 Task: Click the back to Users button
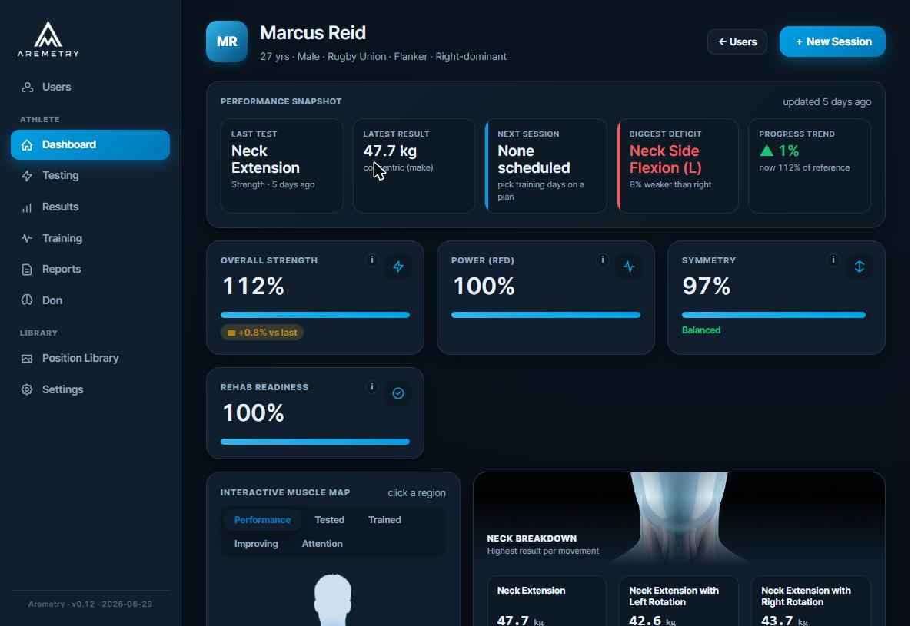coord(737,42)
